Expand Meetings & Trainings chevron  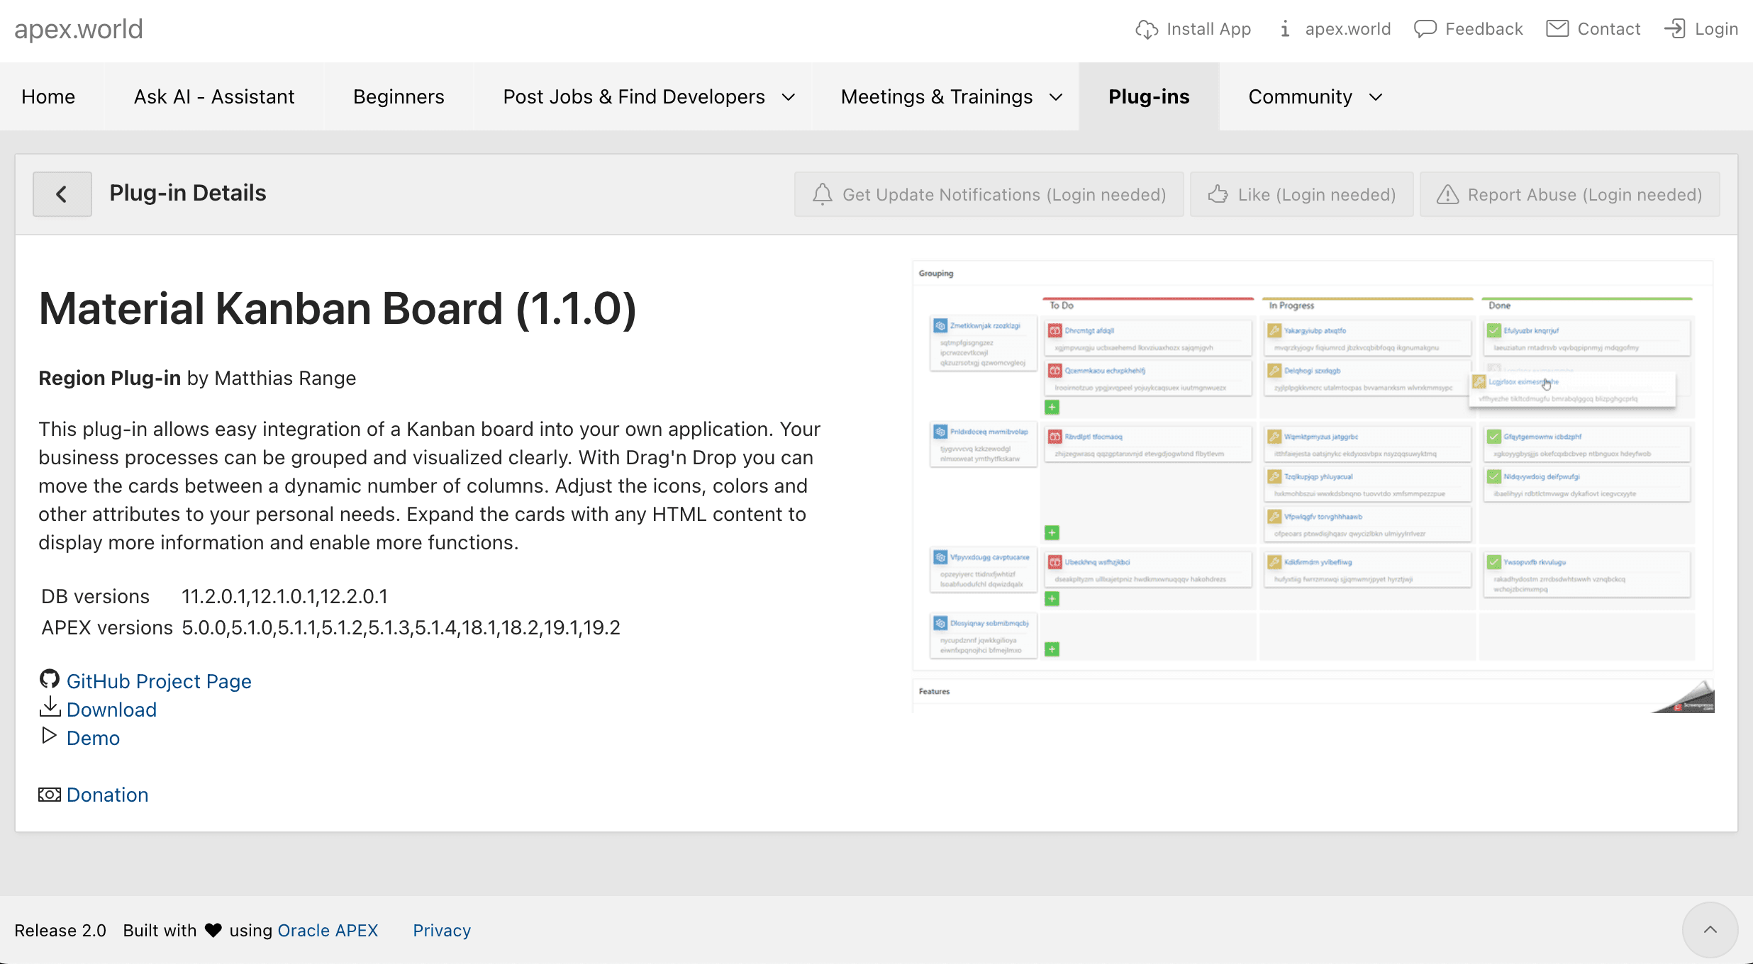coord(1056,97)
